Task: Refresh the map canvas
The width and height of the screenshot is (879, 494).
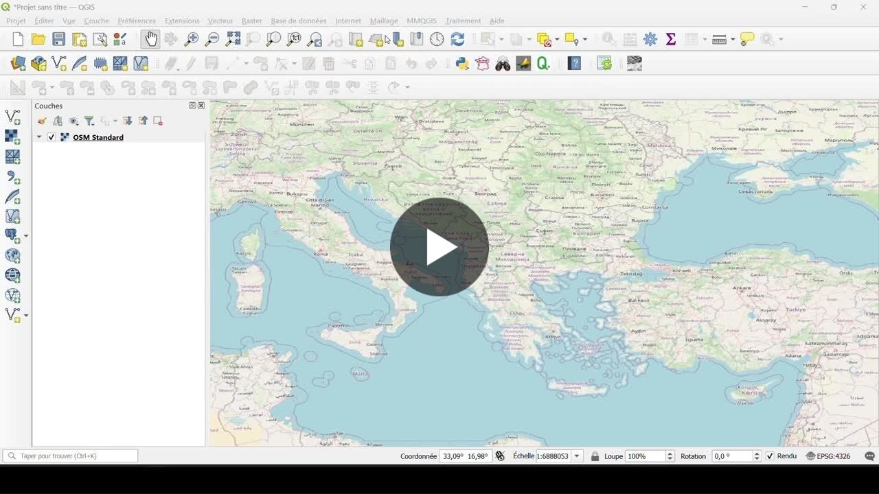Action: [x=457, y=40]
